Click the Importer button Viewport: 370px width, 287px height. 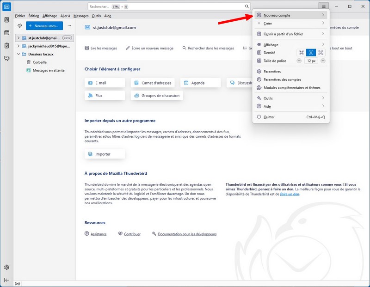tap(105, 154)
